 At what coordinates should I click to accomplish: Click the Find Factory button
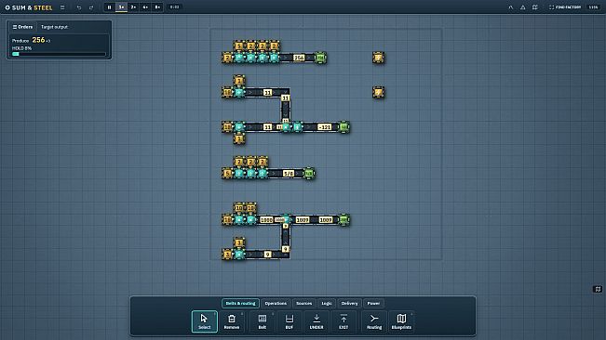pos(565,7)
